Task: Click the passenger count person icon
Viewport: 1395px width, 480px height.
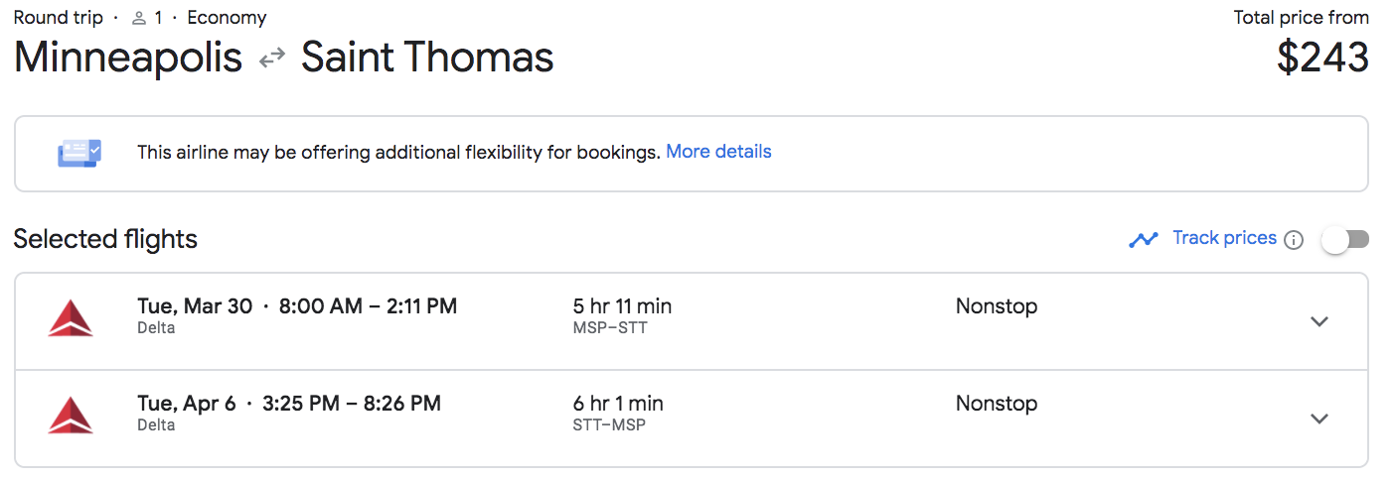Action: coord(139,18)
